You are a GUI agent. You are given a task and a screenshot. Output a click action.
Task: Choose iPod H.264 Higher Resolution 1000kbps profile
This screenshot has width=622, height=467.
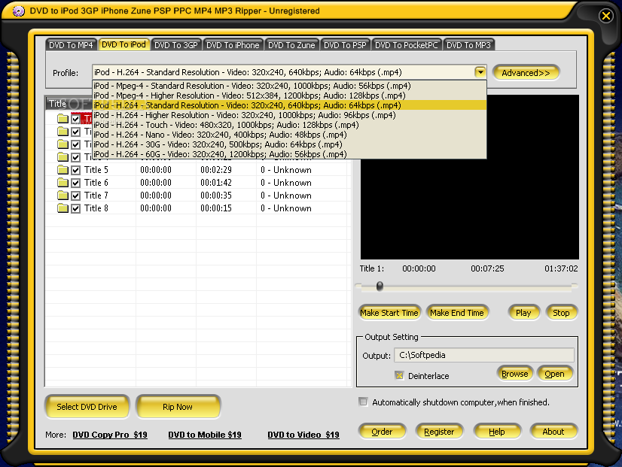coord(289,115)
